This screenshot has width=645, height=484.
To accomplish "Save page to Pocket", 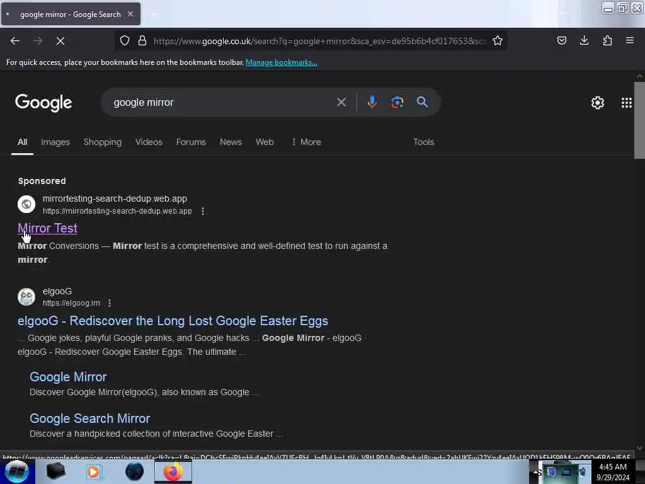I will pos(562,40).
